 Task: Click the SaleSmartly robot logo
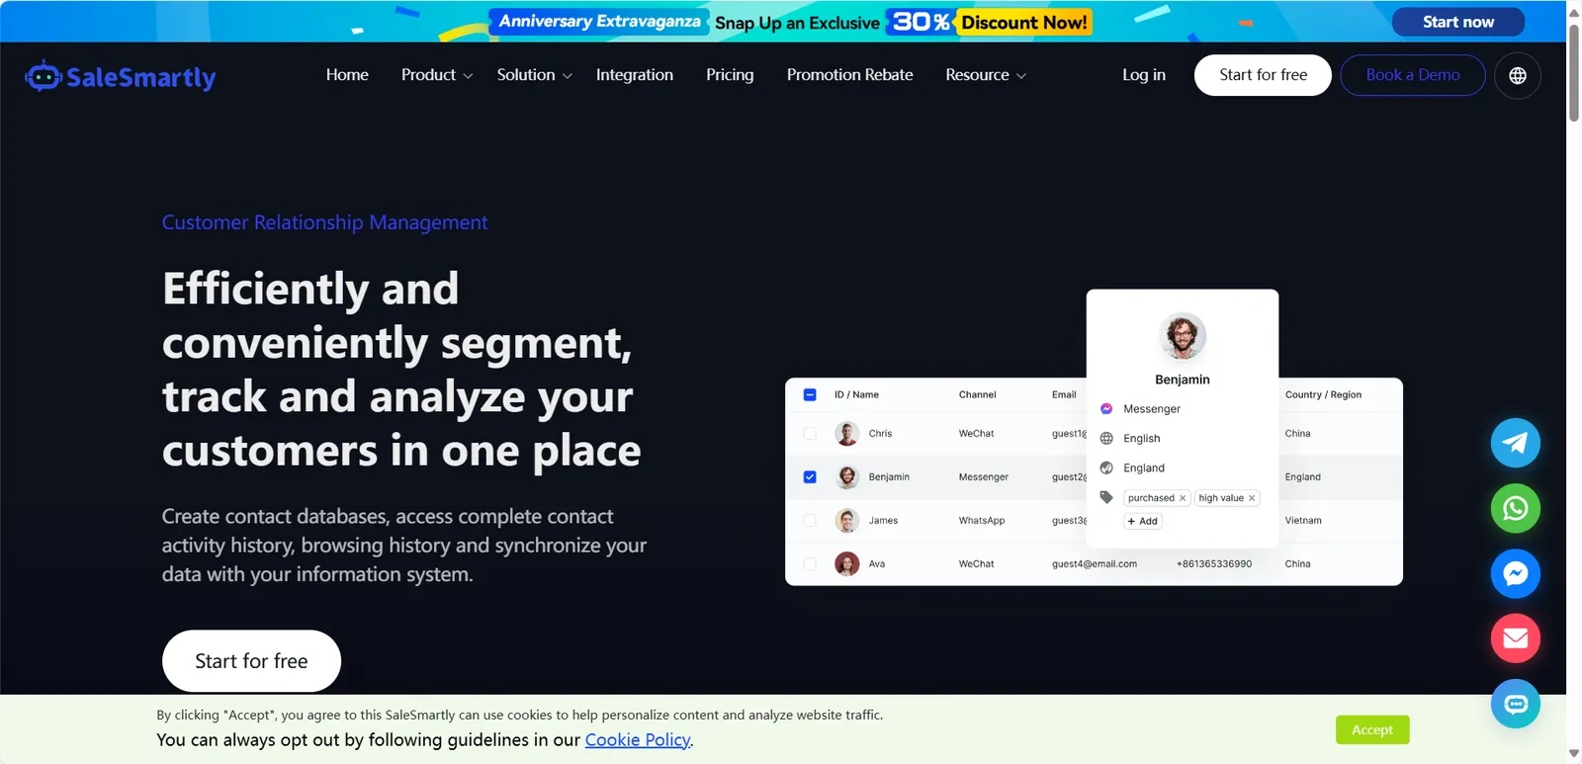pos(43,76)
